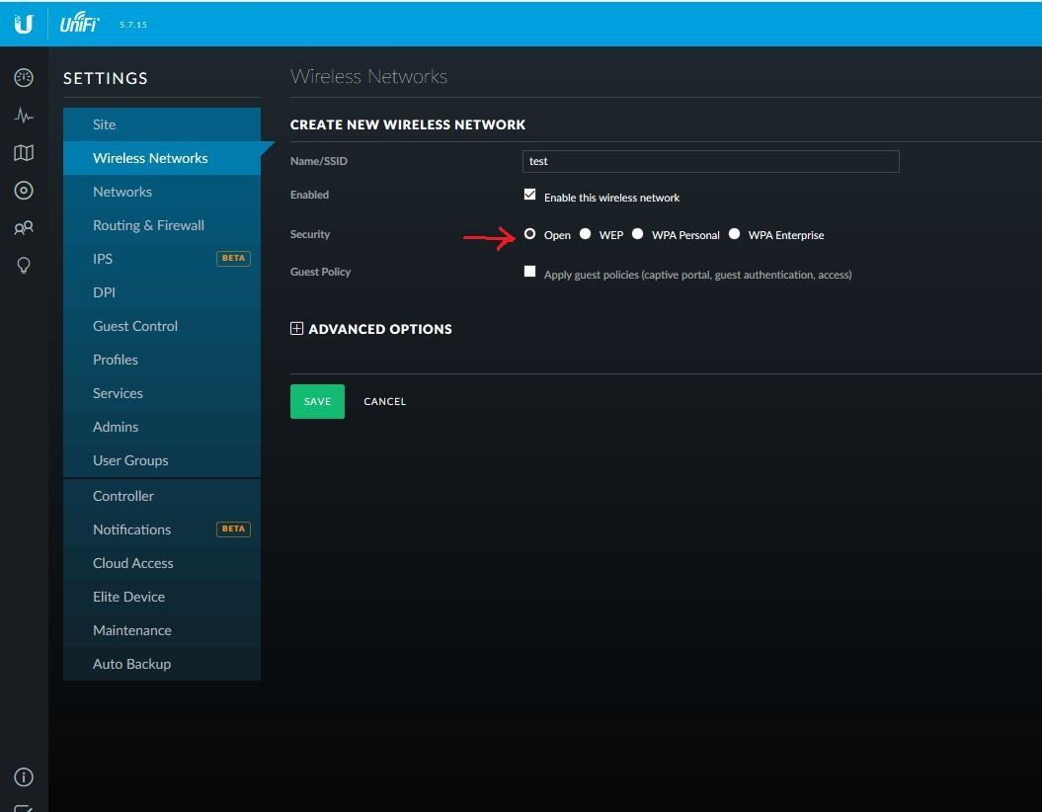Uncheck Enable this wireless network
Screen dimensions: 1042x812
[530, 195]
